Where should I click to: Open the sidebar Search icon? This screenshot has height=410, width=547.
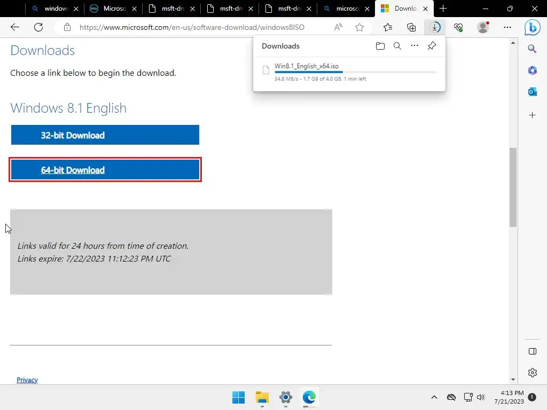(x=532, y=49)
